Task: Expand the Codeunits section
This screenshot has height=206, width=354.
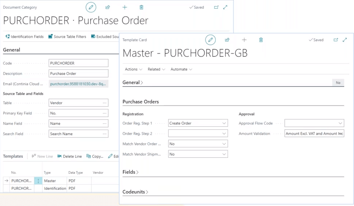Action: (135, 192)
